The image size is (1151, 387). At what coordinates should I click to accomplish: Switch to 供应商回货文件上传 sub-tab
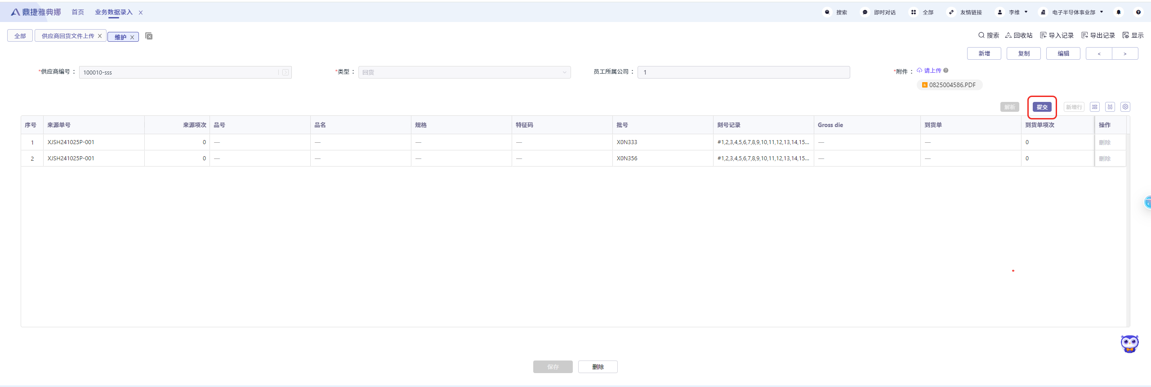(x=68, y=36)
